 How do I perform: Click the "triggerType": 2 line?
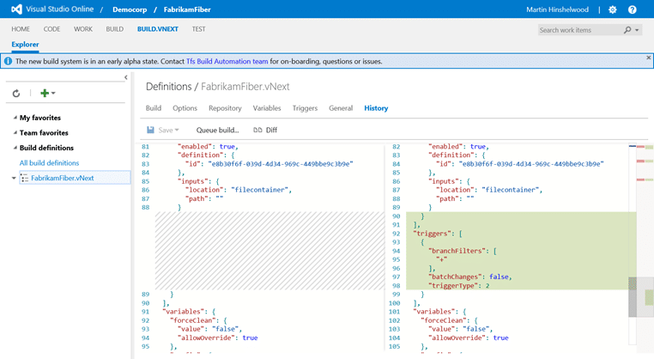[459, 285]
